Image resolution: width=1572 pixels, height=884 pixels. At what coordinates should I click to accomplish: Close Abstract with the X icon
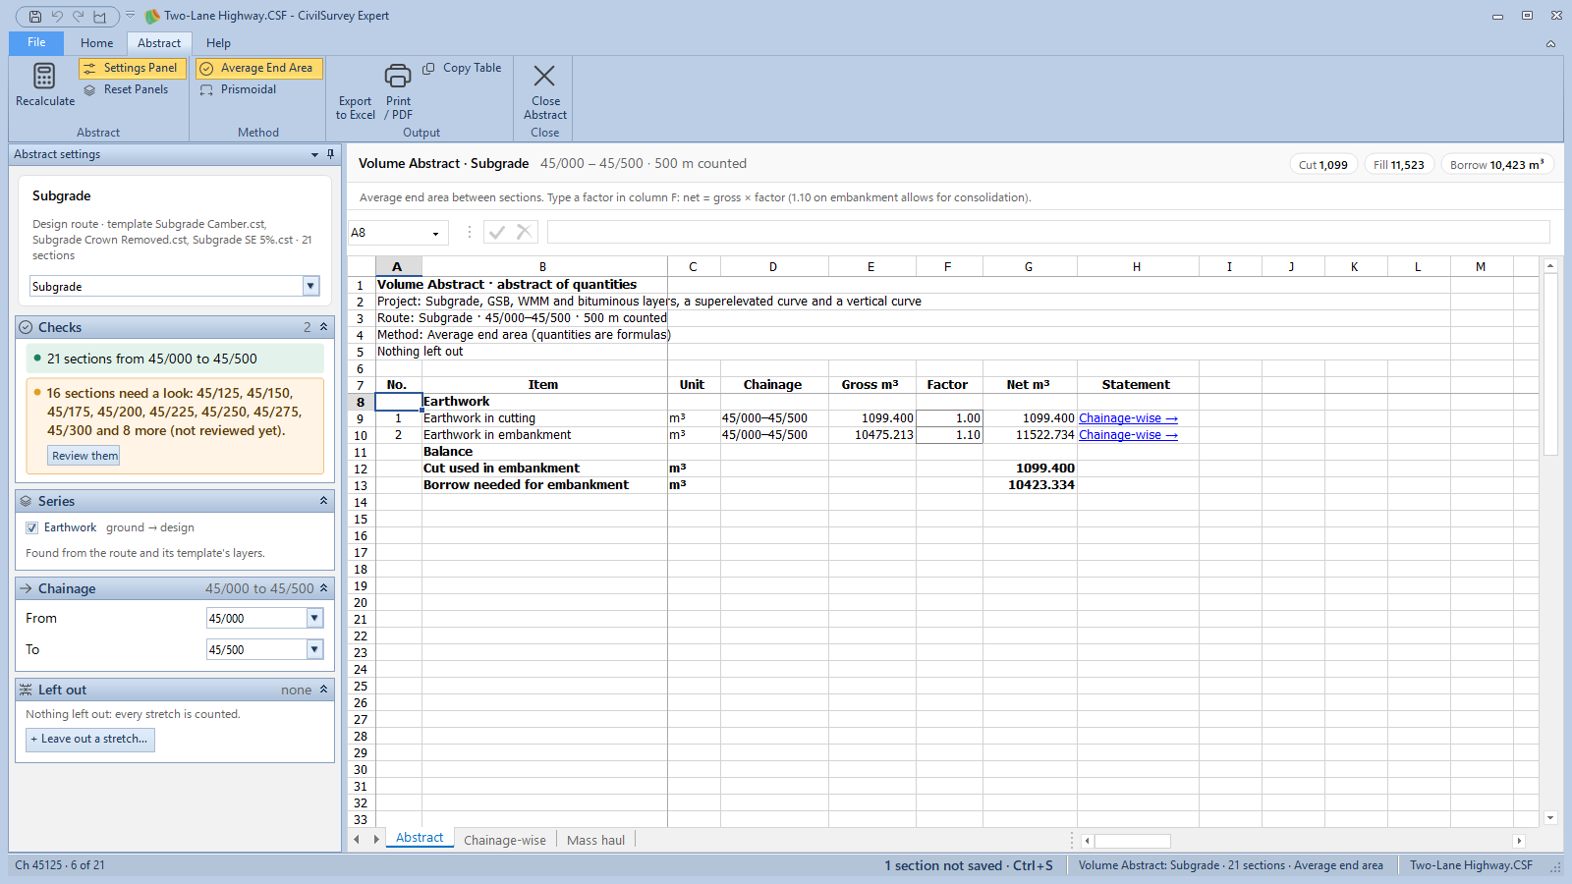pos(544,76)
